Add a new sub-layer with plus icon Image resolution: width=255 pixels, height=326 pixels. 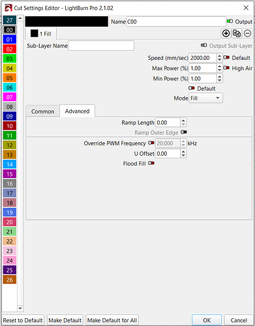point(226,33)
